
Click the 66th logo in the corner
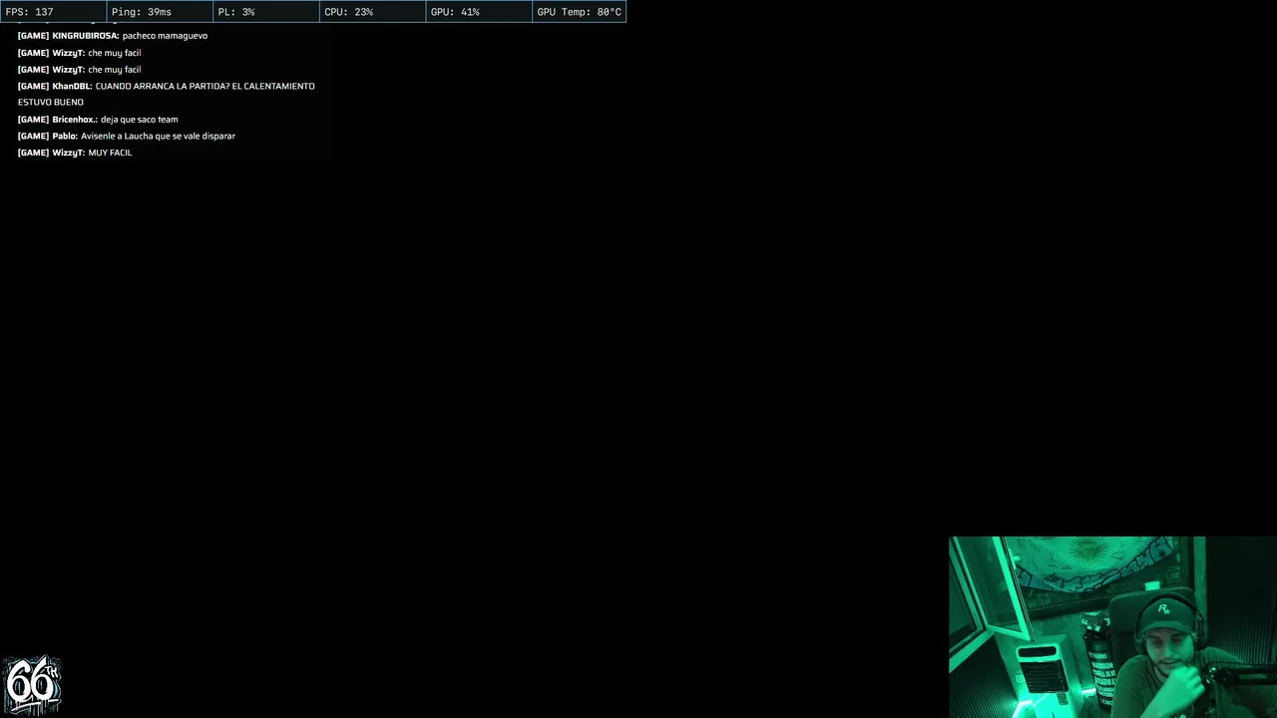(32, 685)
